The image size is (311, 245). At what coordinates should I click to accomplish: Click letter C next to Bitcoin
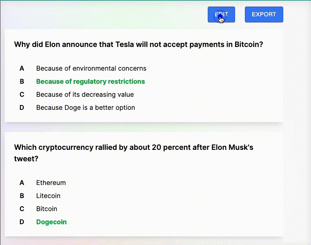22,209
